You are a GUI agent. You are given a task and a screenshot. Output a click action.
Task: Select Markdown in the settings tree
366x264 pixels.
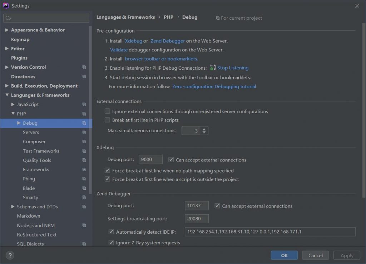coord(29,216)
